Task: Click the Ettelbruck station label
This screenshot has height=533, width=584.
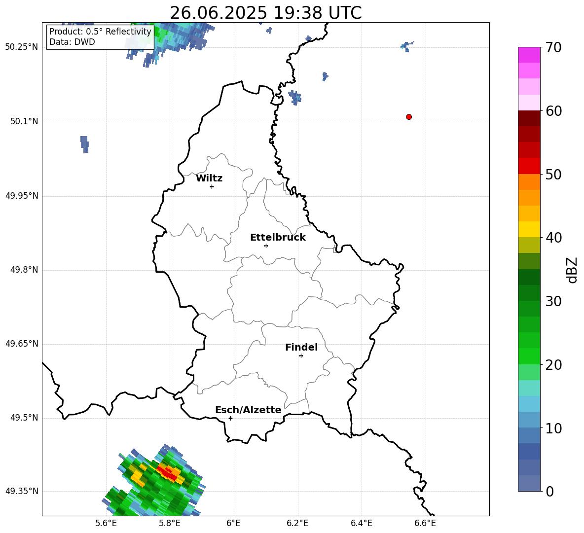Action: 278,238
